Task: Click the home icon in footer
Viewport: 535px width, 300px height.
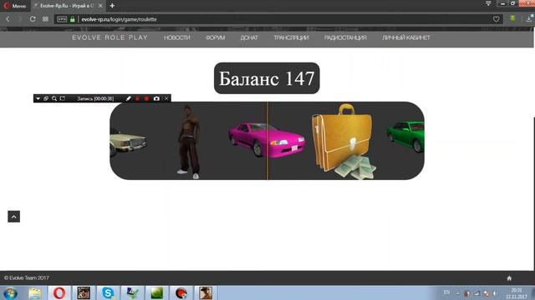Action: click(509, 278)
